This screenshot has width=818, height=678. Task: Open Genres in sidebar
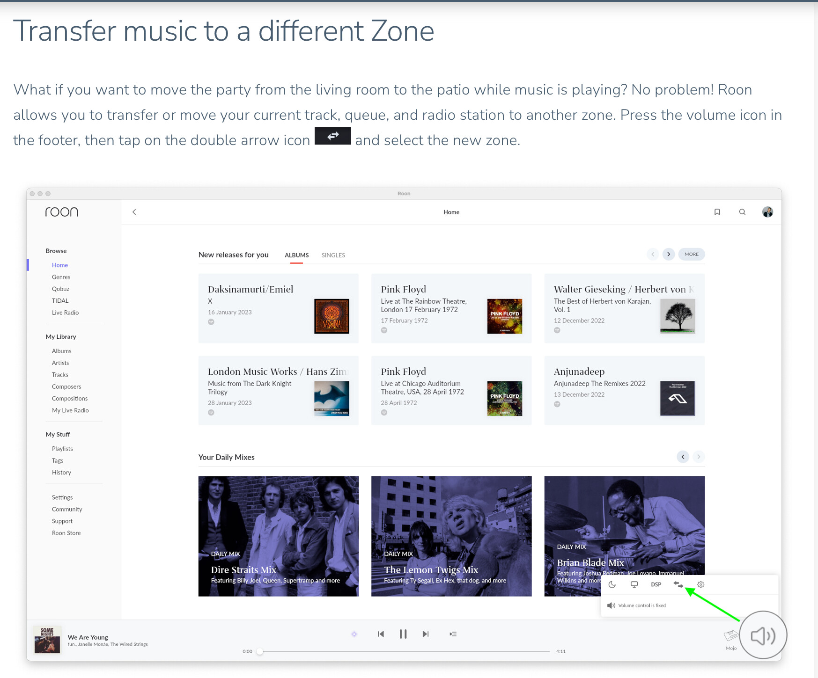(61, 277)
